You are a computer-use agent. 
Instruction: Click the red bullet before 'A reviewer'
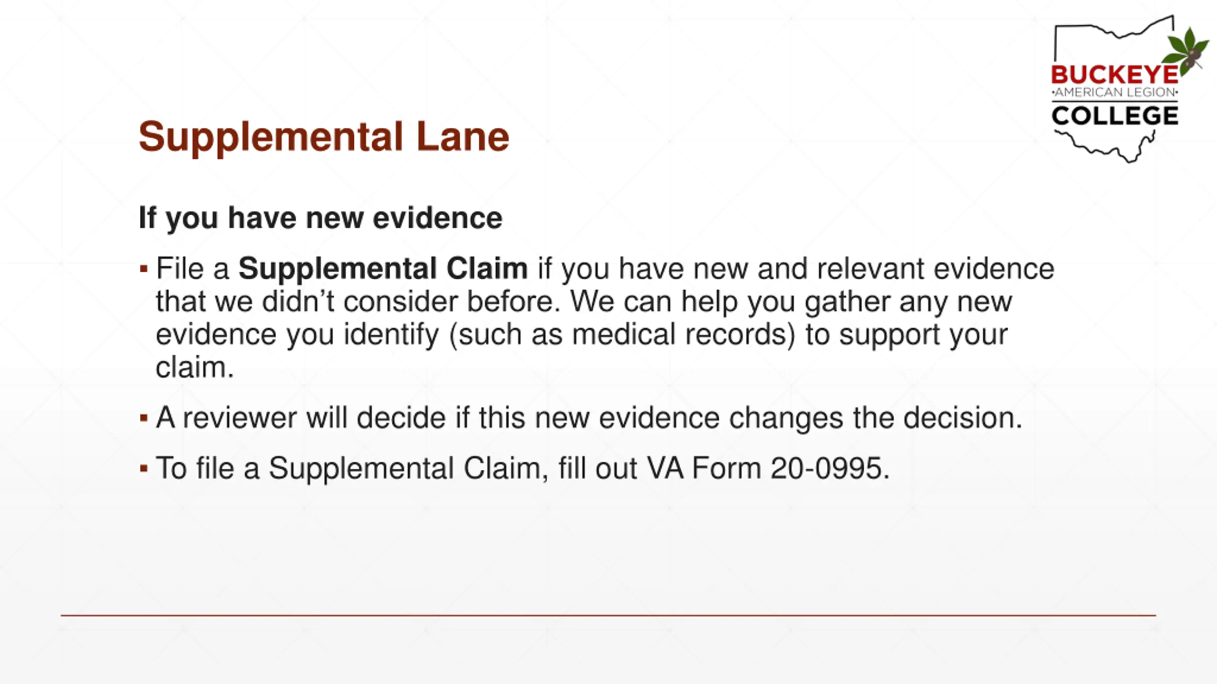(144, 418)
